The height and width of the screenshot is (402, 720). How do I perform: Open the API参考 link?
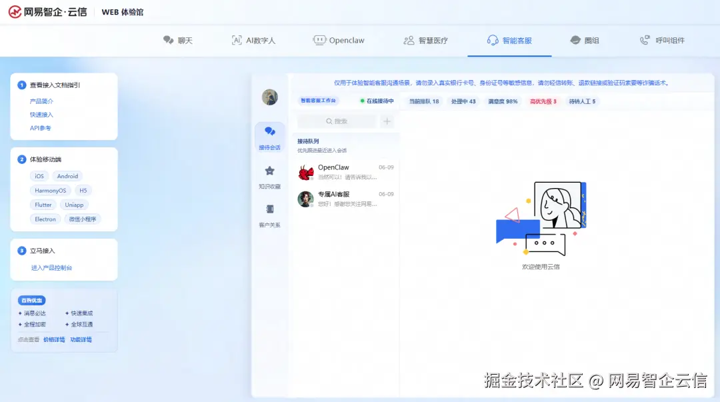(41, 128)
